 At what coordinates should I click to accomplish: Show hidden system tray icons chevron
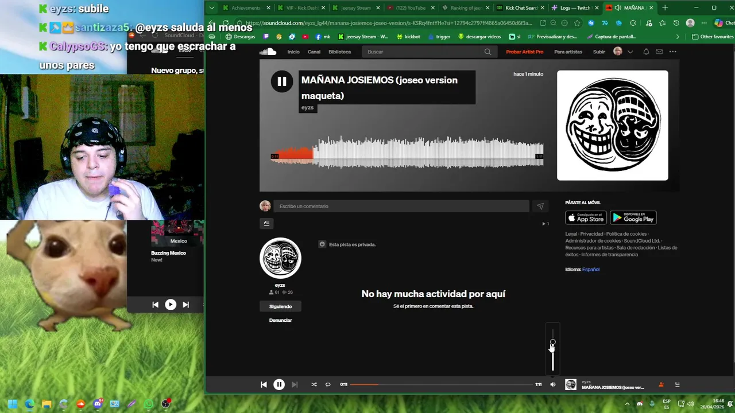(627, 404)
